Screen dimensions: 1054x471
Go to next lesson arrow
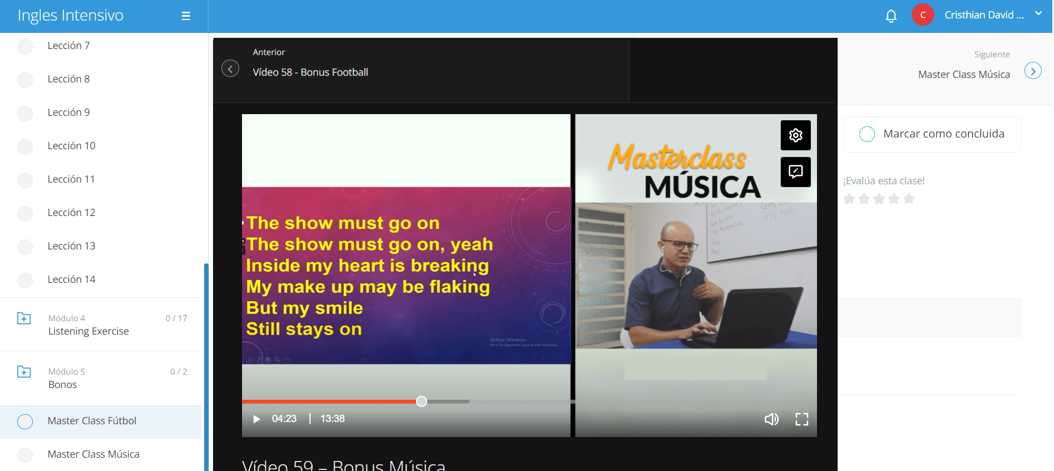click(1033, 71)
